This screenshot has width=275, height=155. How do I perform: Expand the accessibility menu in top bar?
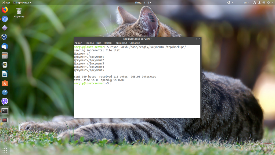[x=230, y=2]
